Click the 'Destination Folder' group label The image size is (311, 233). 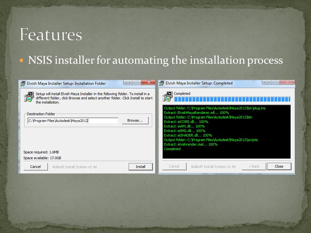tap(41, 114)
